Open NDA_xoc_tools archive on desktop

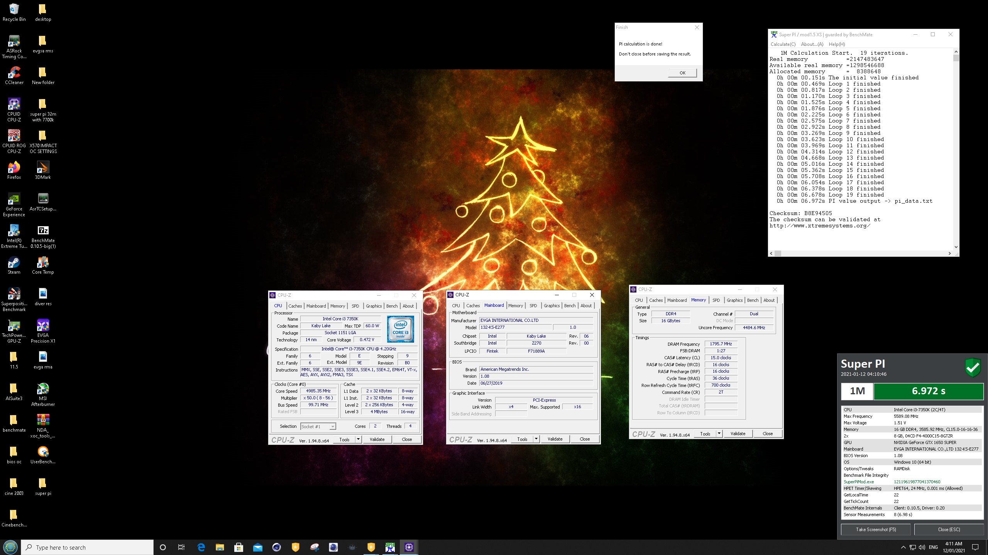(43, 426)
